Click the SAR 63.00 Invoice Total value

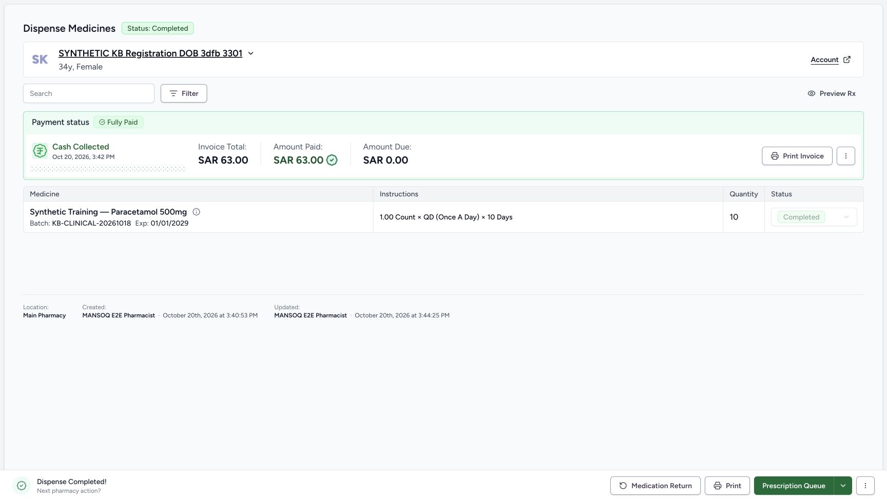coord(223,160)
